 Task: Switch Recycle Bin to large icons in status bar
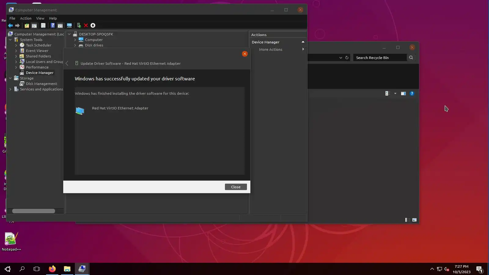coord(414,220)
